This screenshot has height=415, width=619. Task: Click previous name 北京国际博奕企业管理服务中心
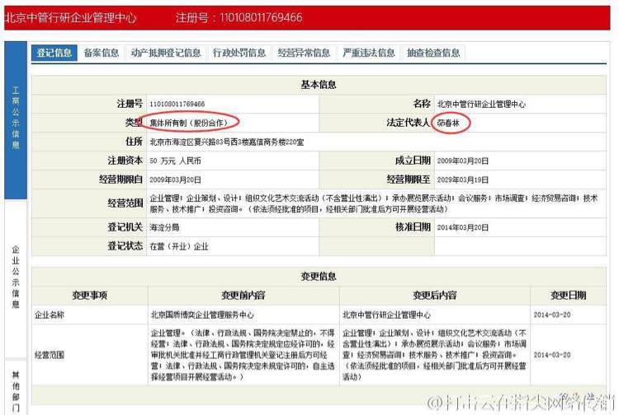[x=202, y=315]
